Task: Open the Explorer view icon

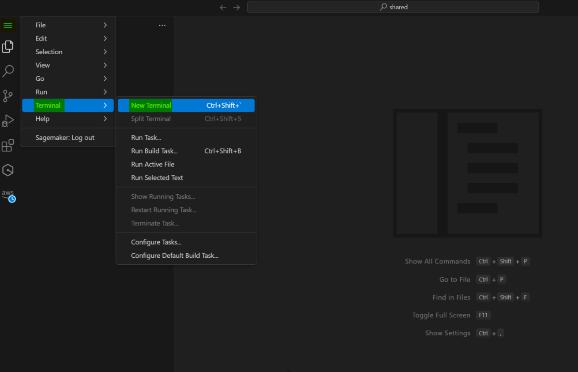Action: click(x=8, y=46)
